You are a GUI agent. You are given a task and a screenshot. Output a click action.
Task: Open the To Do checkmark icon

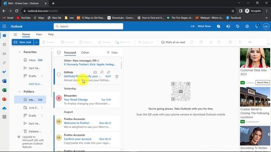[5, 72]
